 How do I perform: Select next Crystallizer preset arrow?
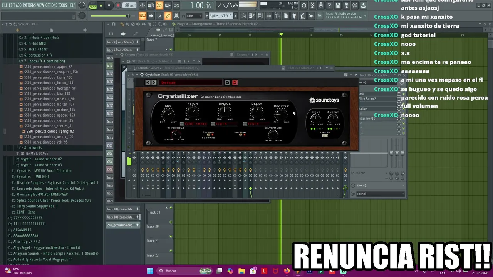click(154, 82)
